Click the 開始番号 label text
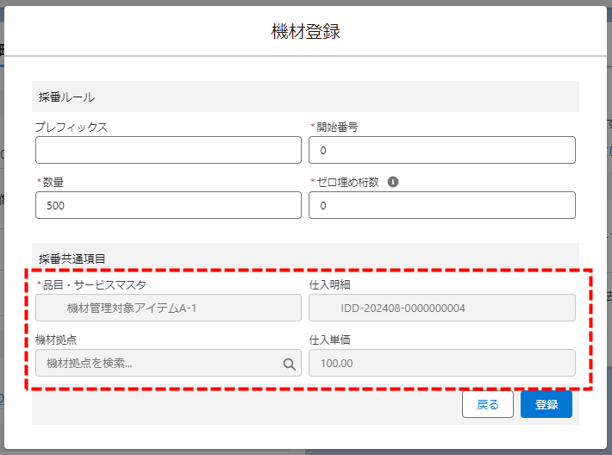612x455 pixels. click(337, 127)
